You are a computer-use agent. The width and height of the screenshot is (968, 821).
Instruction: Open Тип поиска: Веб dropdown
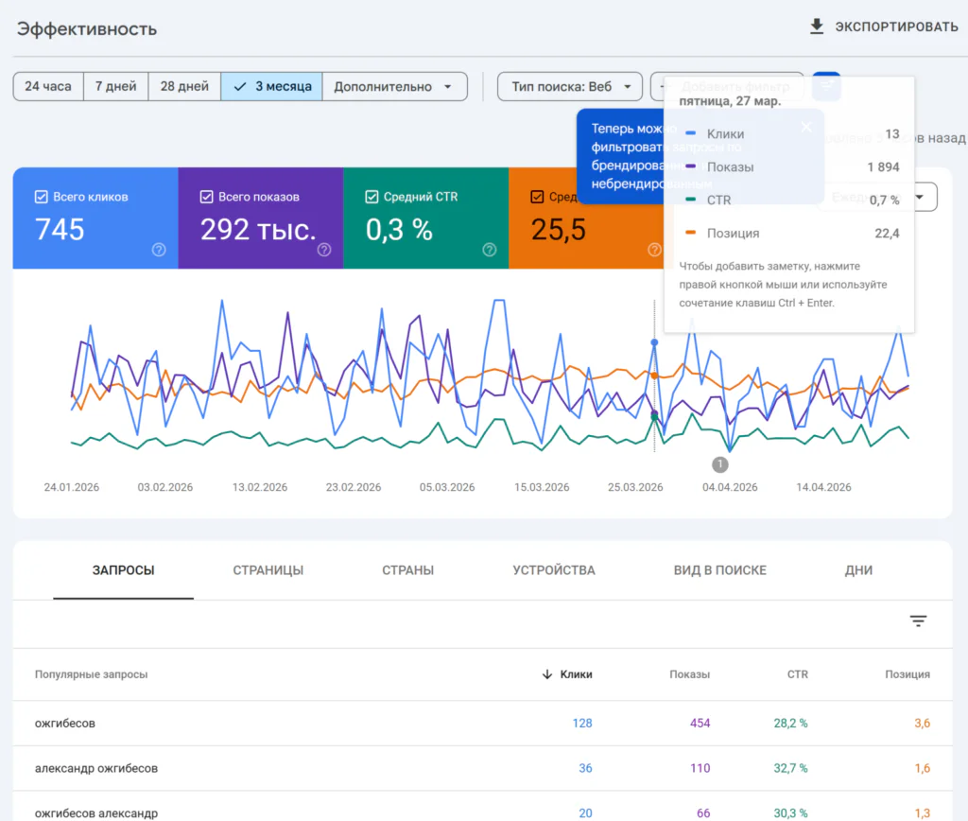click(x=570, y=86)
